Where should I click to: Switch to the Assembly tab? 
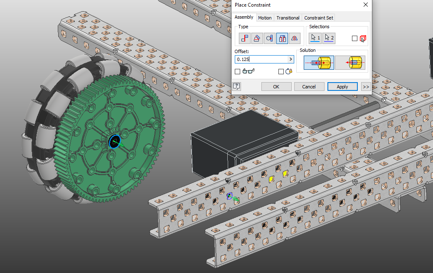point(244,17)
